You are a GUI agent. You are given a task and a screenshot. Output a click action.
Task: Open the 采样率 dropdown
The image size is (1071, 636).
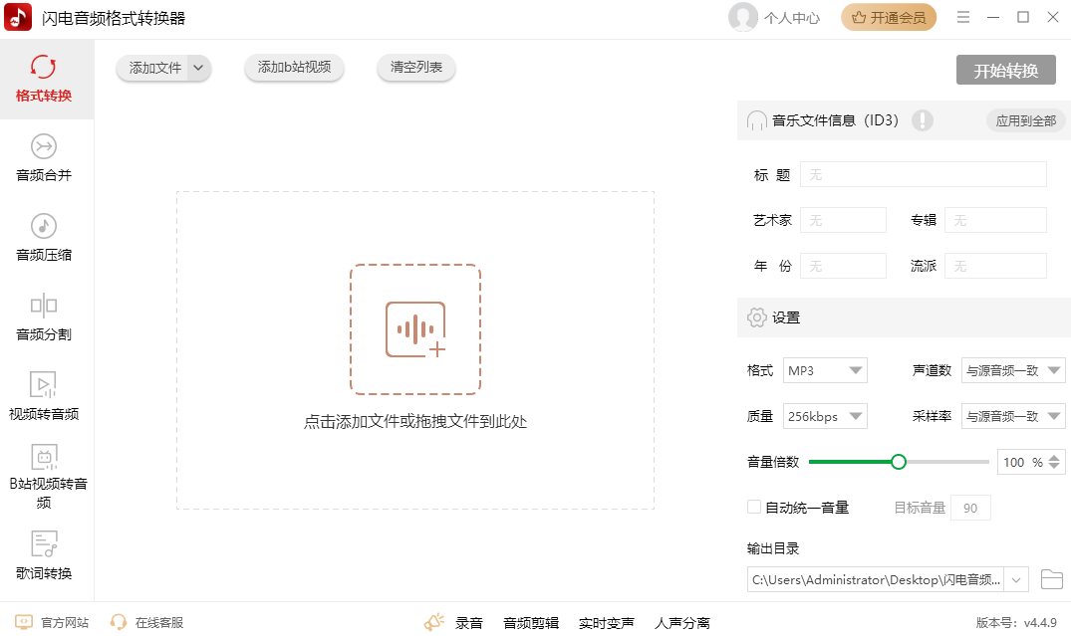click(1013, 415)
